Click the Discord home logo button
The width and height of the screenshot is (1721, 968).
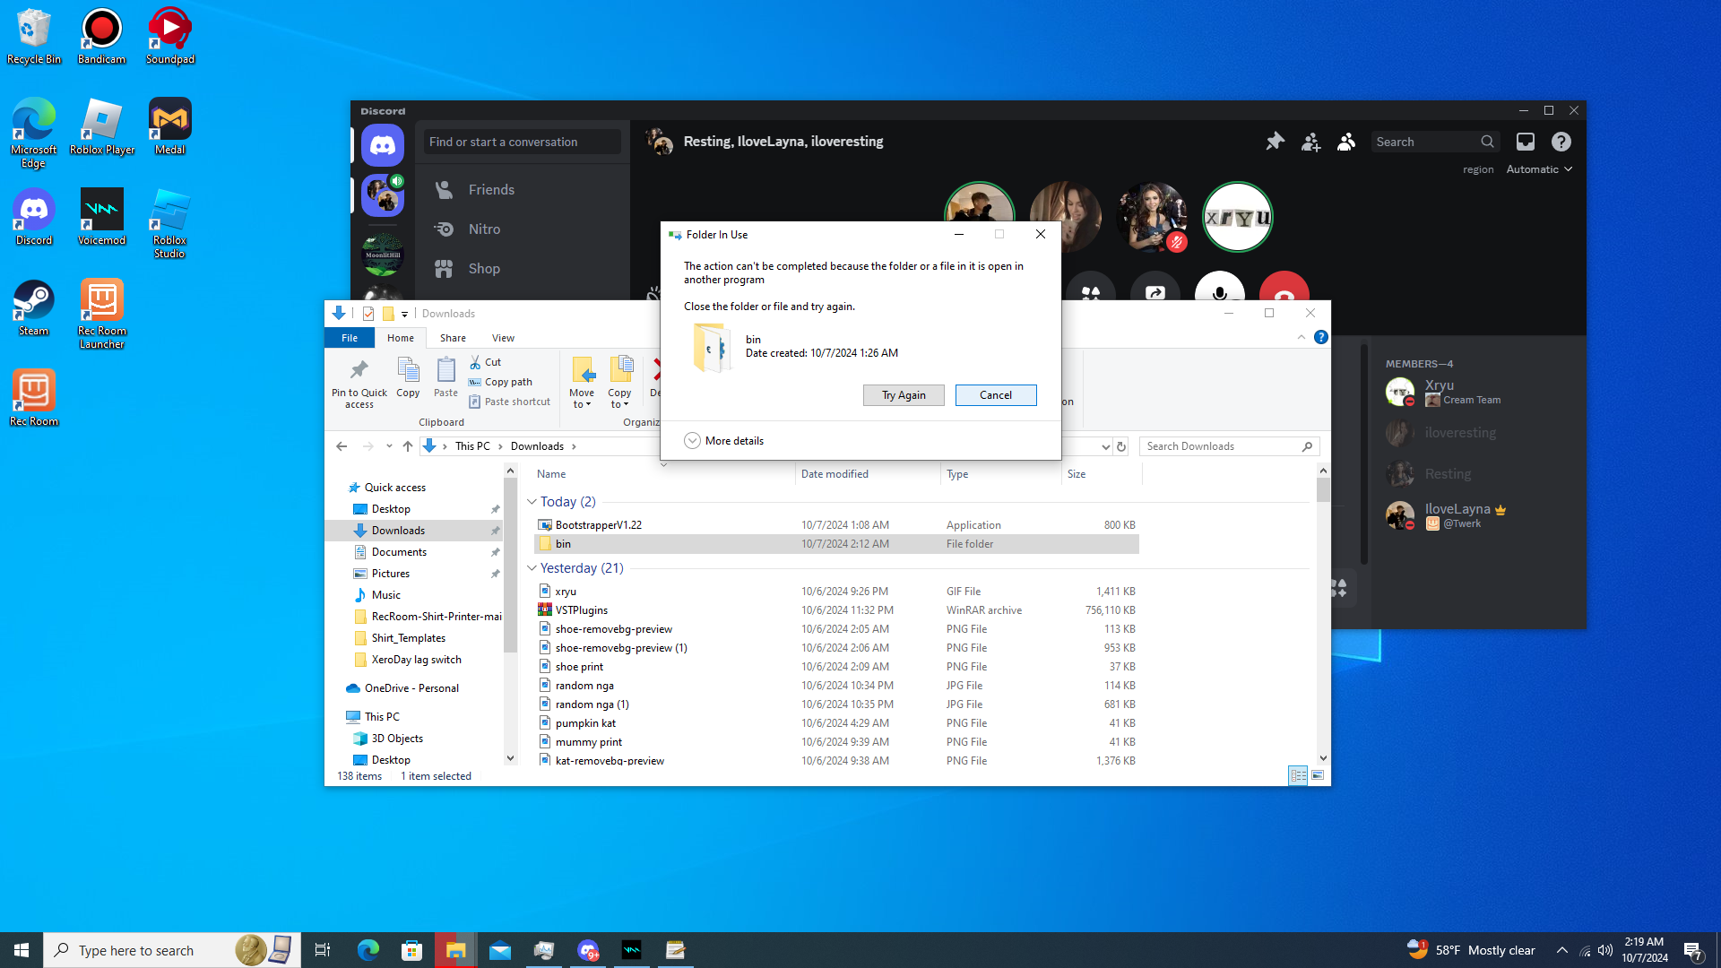pos(383,145)
